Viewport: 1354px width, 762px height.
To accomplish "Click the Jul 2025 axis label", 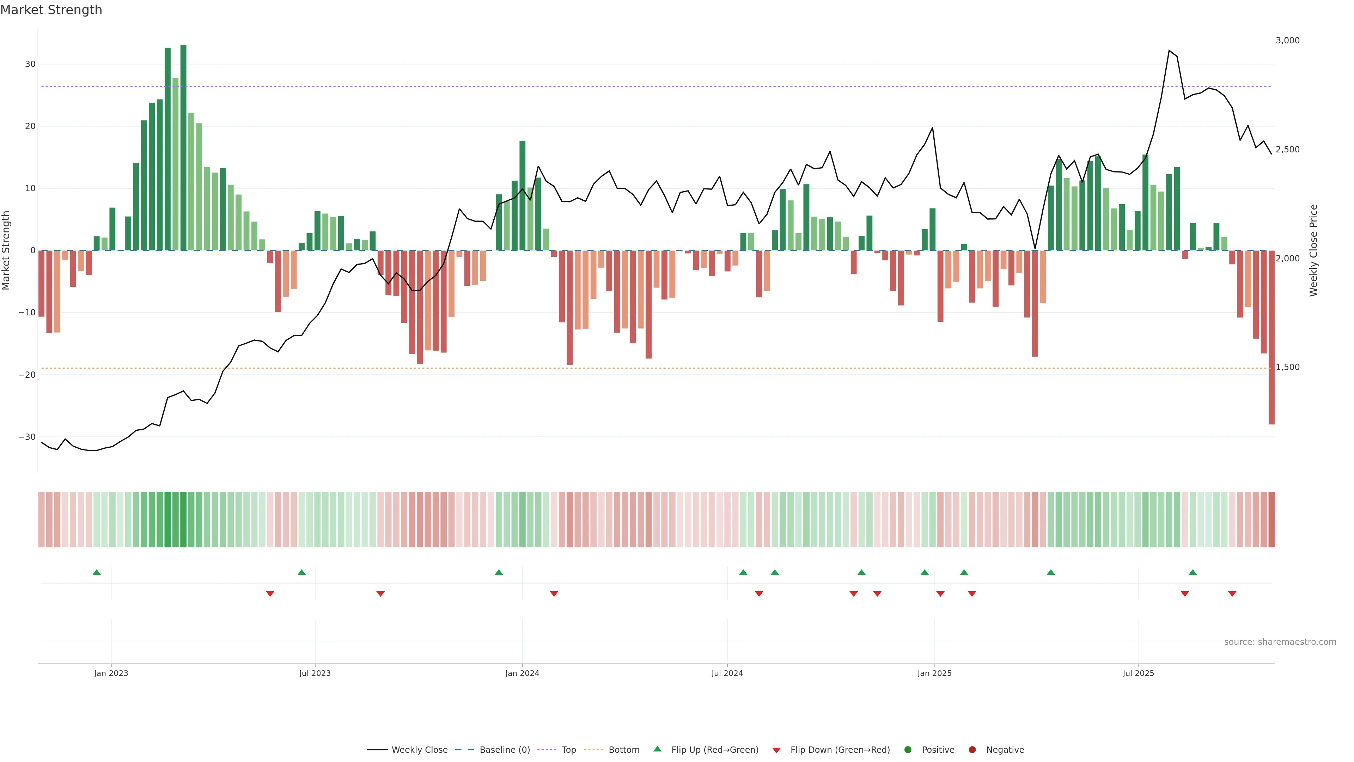I will (1139, 673).
